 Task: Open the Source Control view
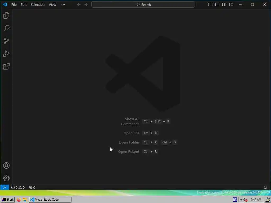[x=6, y=41]
